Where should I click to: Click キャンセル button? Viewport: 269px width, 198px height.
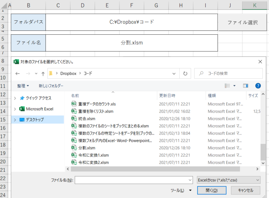tap(246, 190)
